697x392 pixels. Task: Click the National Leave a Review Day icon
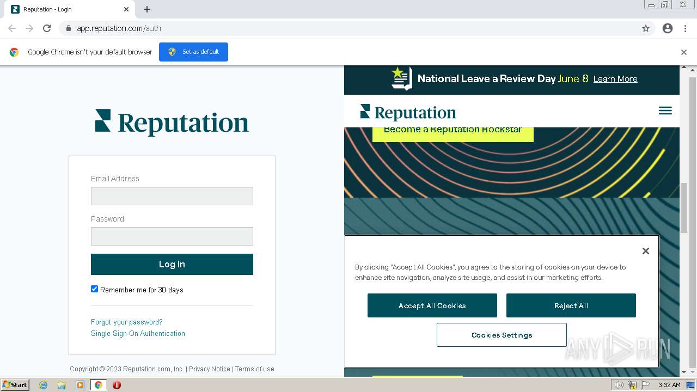(x=402, y=78)
